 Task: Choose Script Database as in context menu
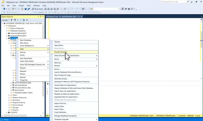tap(33, 46)
